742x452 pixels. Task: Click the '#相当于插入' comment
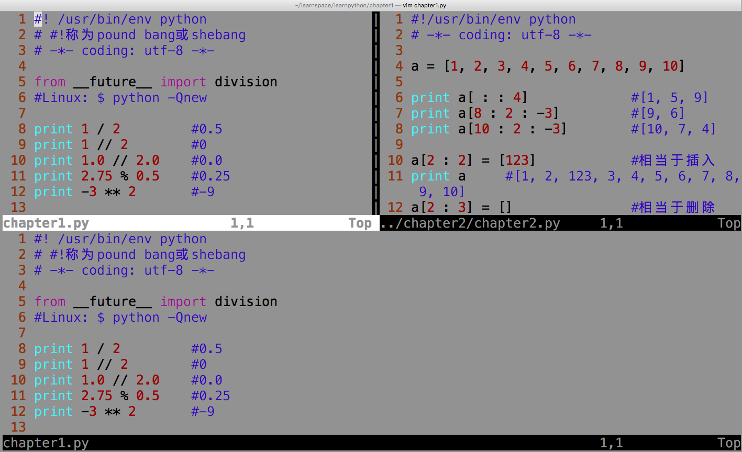coord(673,161)
